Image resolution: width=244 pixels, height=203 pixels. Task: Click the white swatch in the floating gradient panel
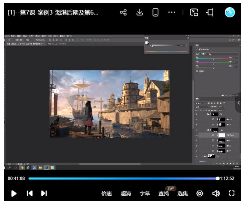coord(147,42)
